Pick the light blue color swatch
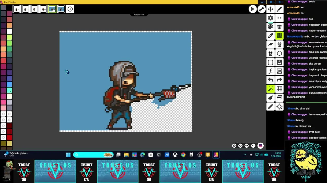 [x=9, y=84]
